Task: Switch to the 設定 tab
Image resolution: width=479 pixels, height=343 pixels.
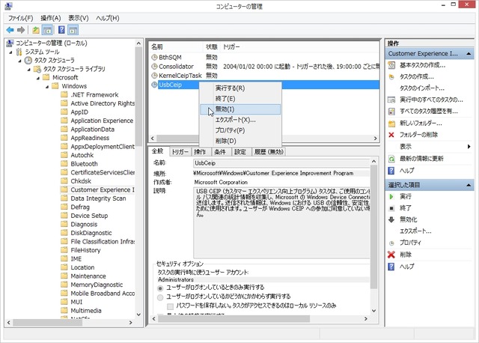Action: pyautogui.click(x=240, y=151)
